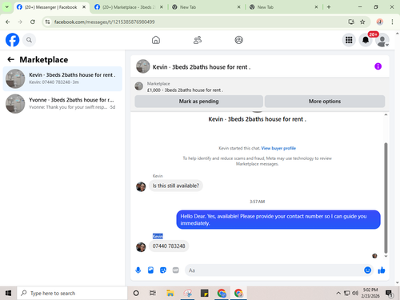Click More options button

pos(325,102)
